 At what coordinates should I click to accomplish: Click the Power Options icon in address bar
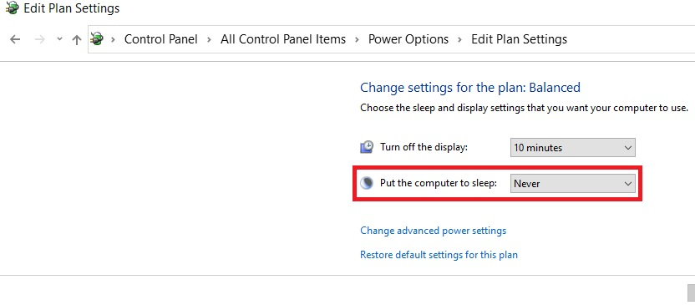(98, 39)
